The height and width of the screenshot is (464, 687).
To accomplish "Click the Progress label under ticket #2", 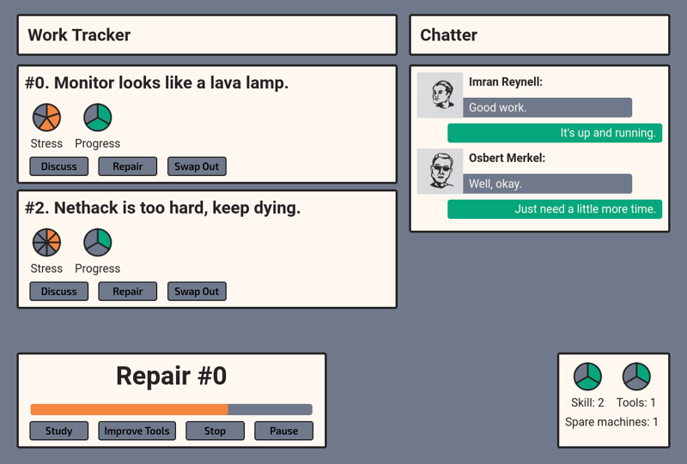I will [x=98, y=268].
